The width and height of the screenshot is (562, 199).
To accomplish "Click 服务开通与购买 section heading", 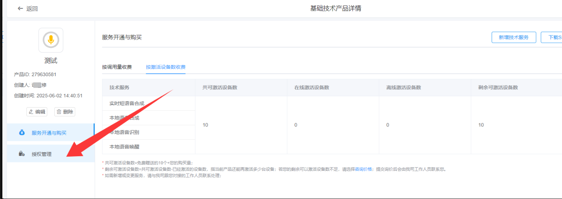I will (122, 37).
